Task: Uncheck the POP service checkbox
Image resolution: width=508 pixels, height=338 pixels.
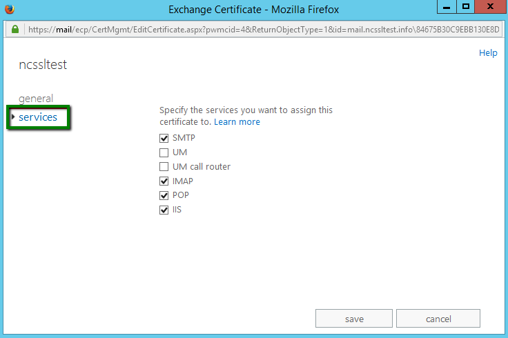Action: 164,195
